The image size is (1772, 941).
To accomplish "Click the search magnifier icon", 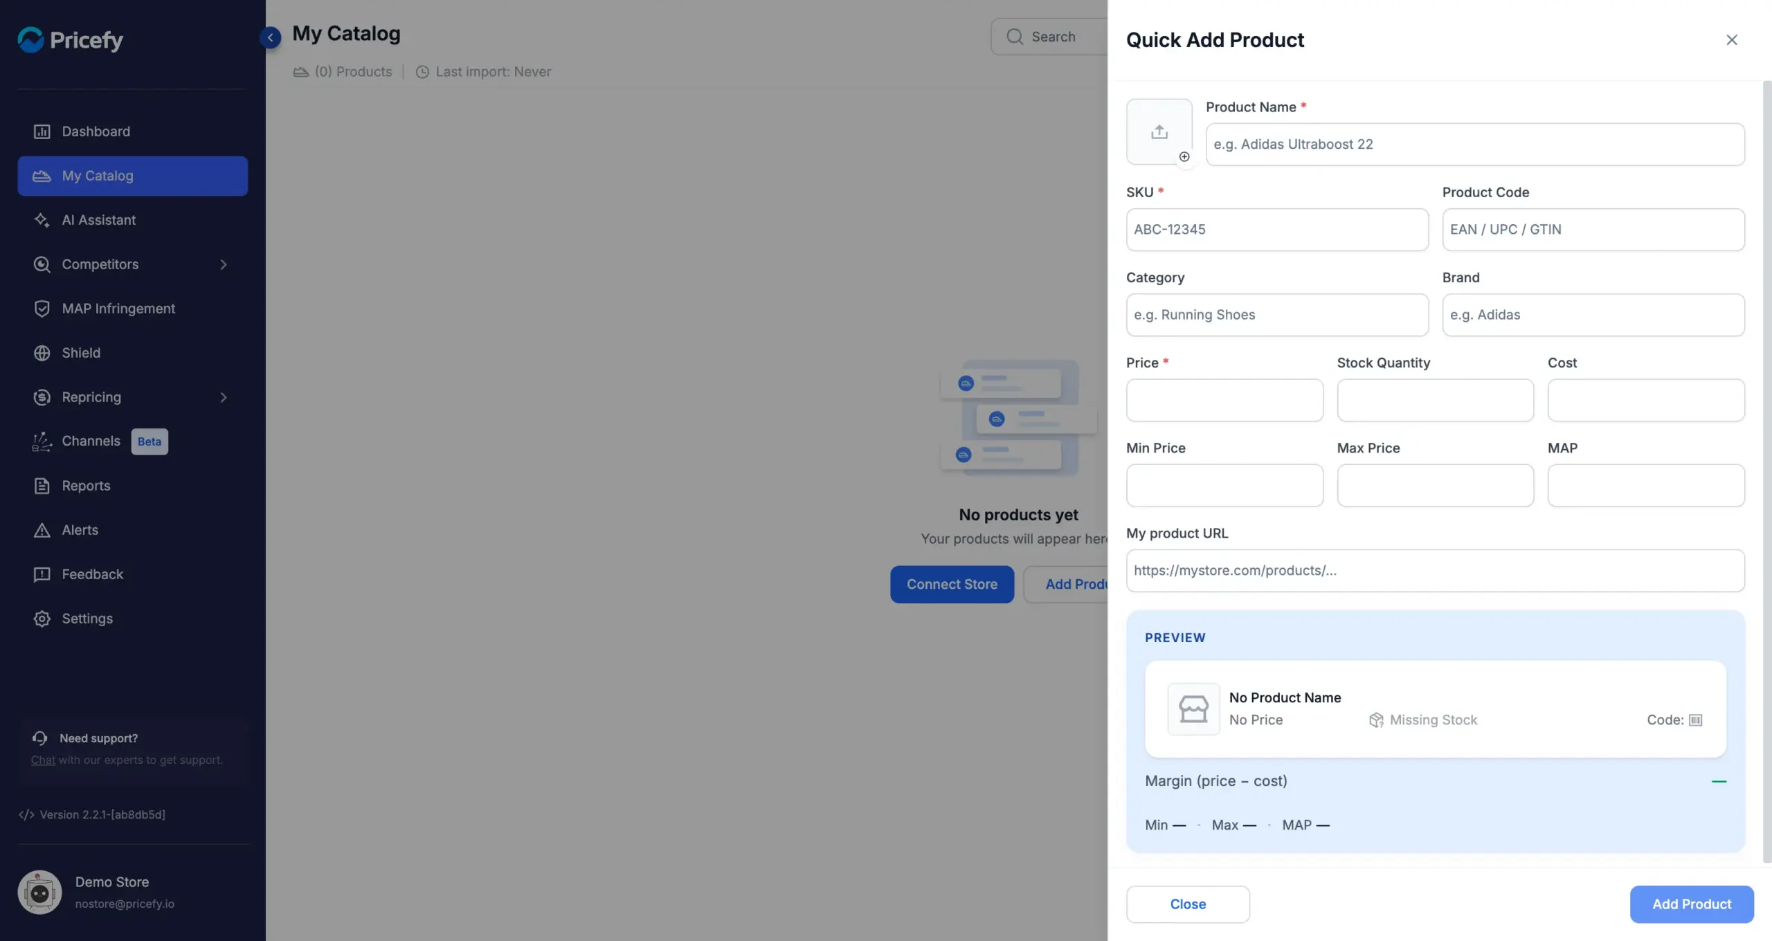I will tap(1015, 37).
